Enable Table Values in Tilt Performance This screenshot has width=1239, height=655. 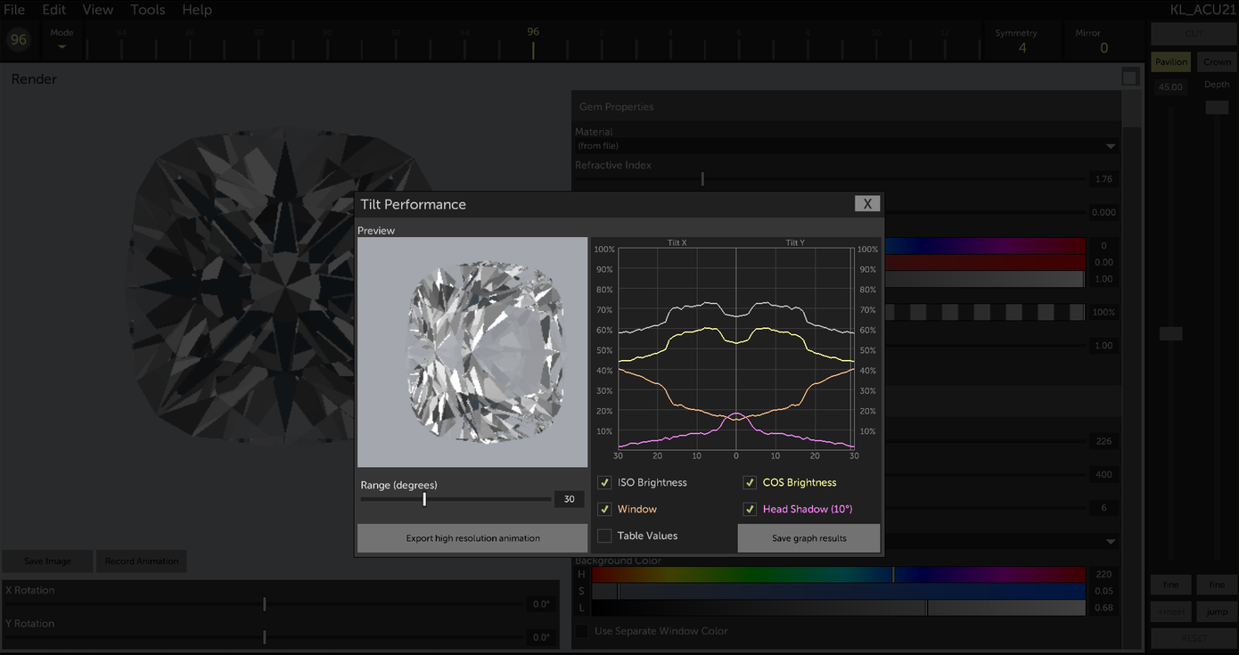coord(603,536)
